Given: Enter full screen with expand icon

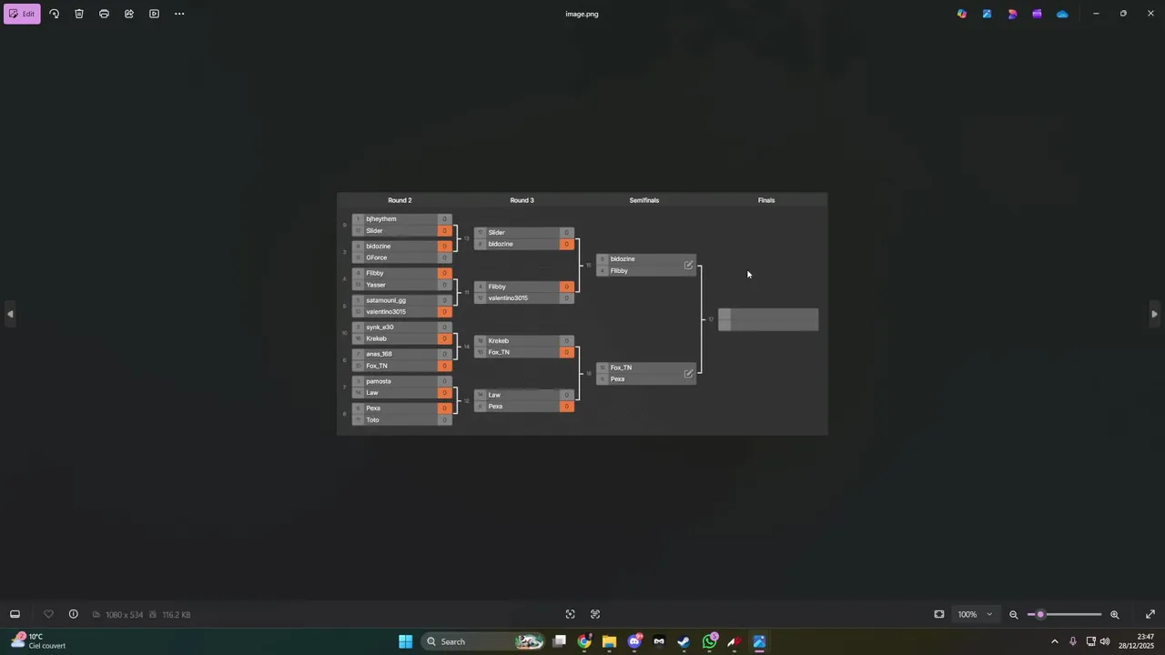Looking at the screenshot, I should click(x=1150, y=614).
